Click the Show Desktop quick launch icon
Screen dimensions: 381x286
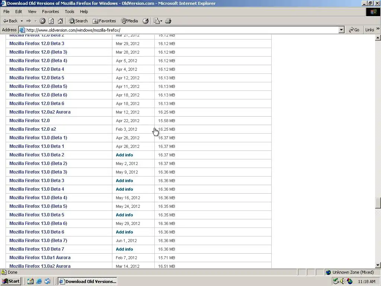tap(30, 282)
